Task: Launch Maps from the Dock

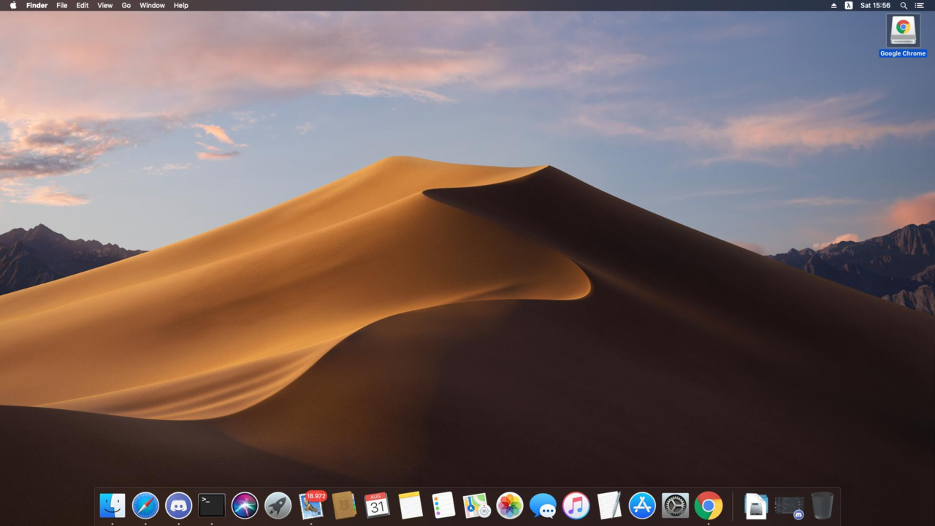Action: coord(476,506)
